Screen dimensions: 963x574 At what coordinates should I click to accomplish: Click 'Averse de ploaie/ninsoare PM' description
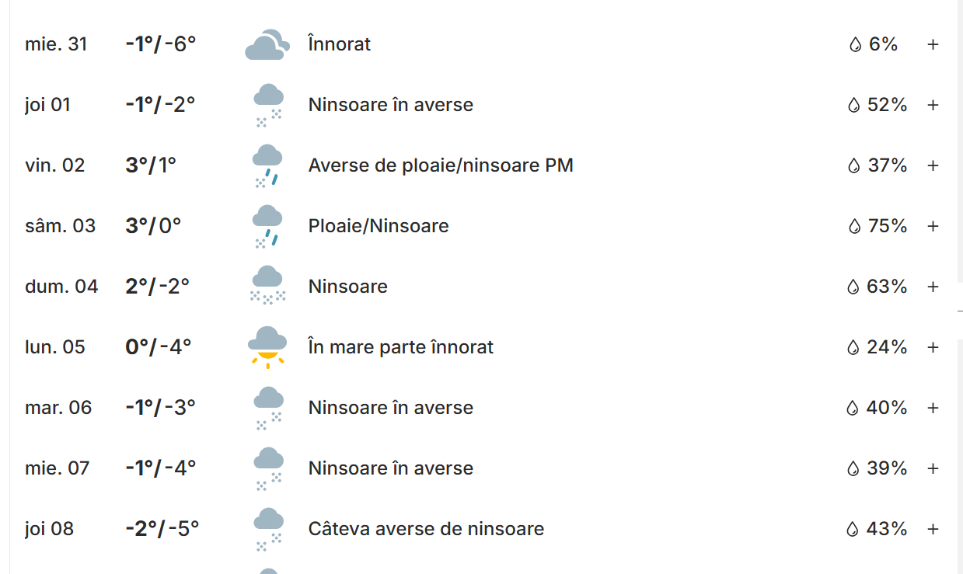click(441, 165)
